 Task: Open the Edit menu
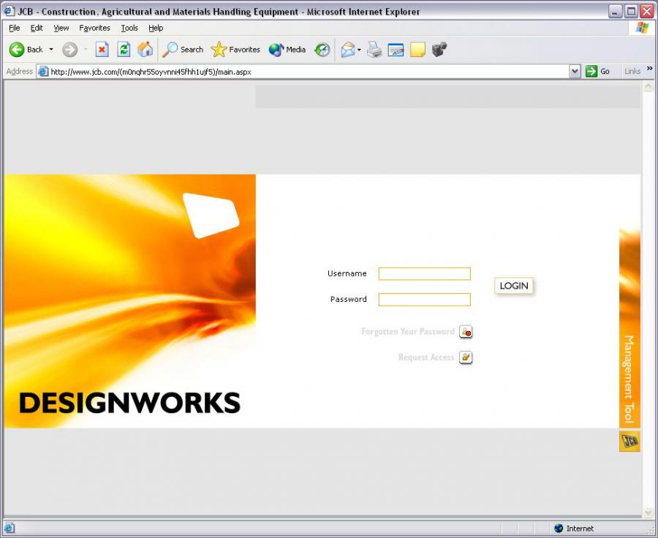click(x=37, y=28)
